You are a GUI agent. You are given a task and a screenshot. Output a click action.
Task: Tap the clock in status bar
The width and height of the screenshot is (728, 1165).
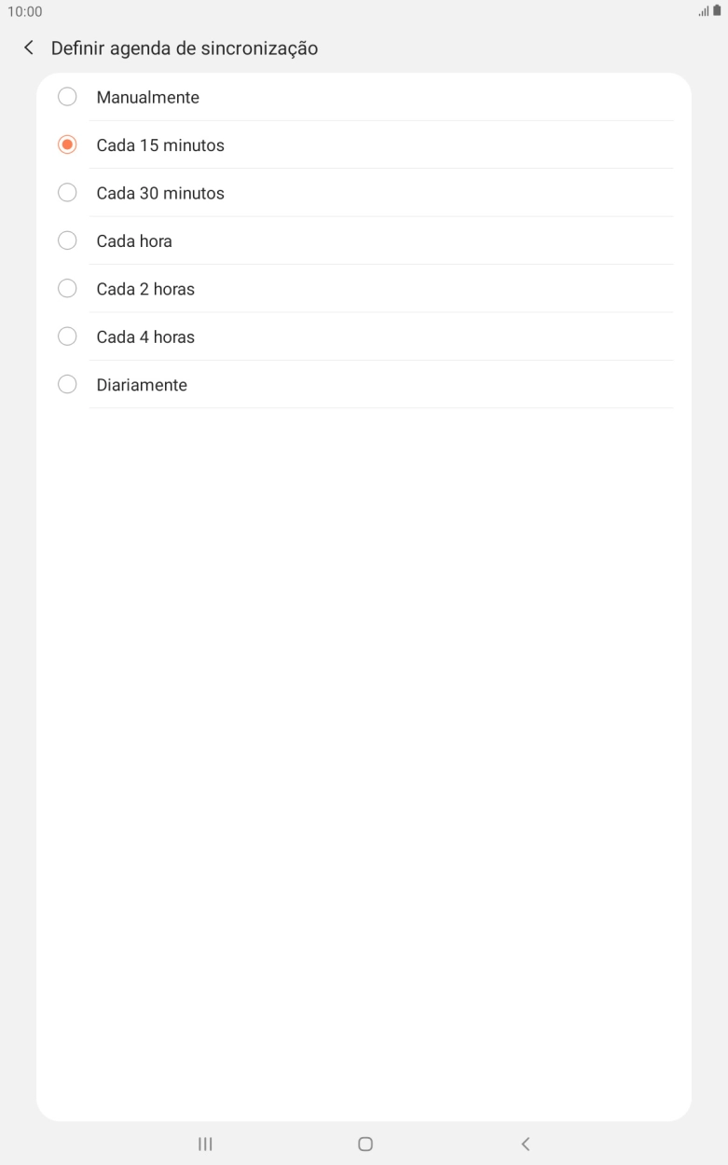point(24,11)
